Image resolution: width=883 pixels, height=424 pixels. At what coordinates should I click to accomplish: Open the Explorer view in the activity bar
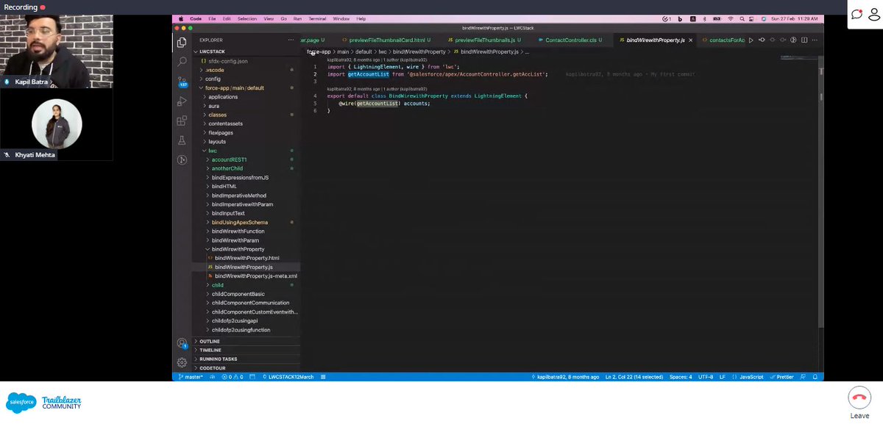pyautogui.click(x=182, y=42)
